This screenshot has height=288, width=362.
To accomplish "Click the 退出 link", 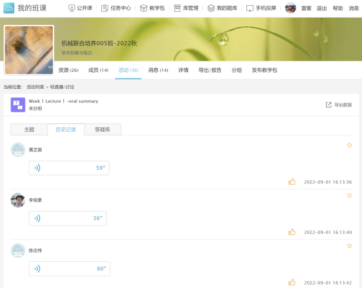I will pos(321,8).
